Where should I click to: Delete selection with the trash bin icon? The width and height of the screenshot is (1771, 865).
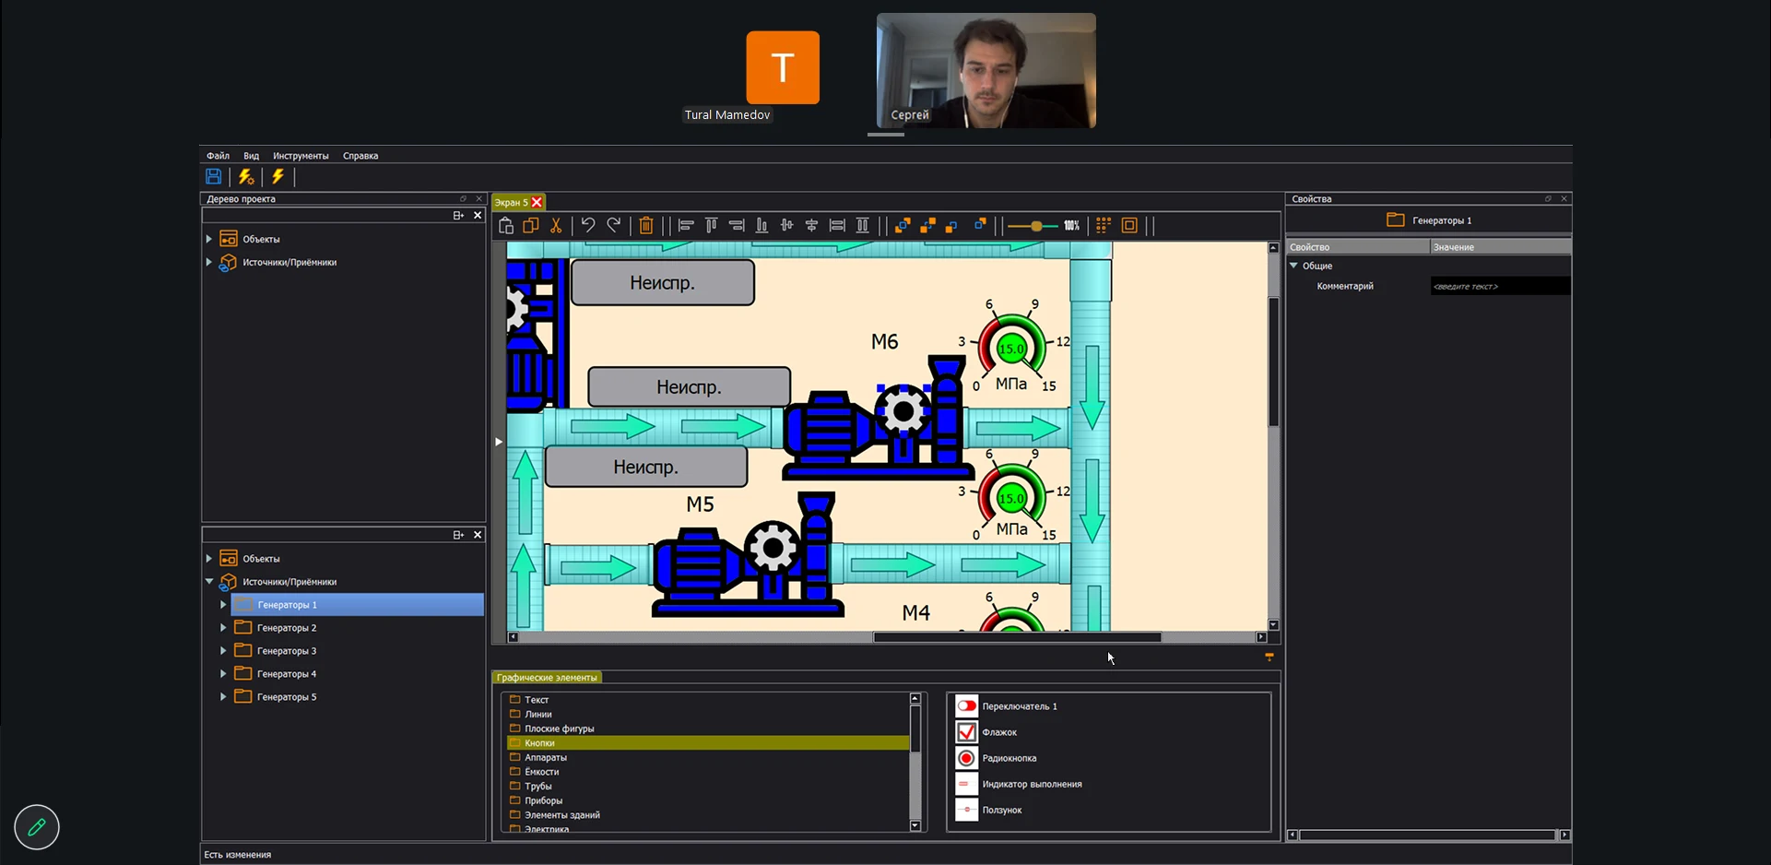pos(646,225)
